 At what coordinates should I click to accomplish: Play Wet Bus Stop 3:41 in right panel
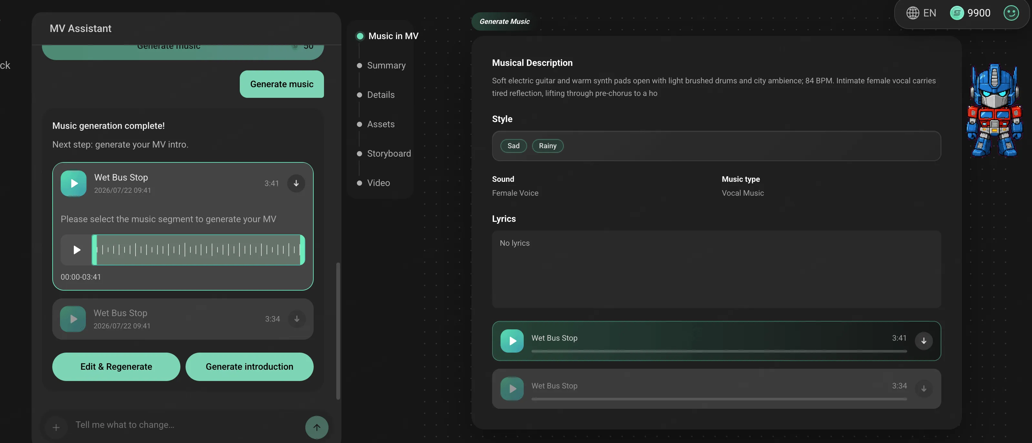512,341
